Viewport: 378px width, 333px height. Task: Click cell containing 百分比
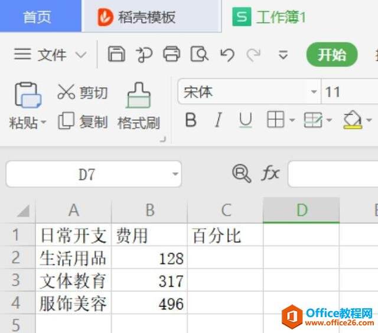226,235
